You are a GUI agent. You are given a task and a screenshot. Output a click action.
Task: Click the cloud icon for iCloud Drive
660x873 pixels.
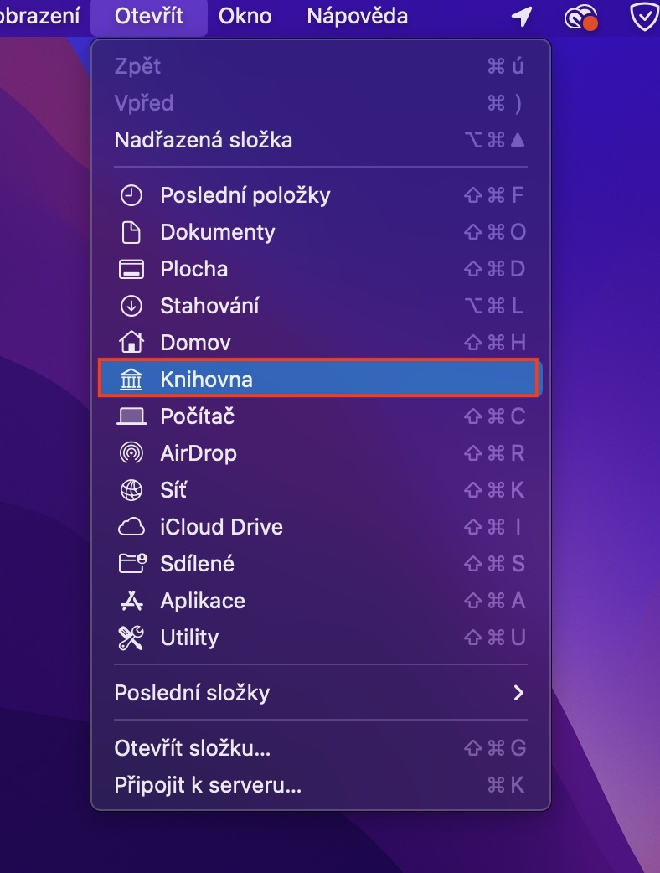coord(131,527)
